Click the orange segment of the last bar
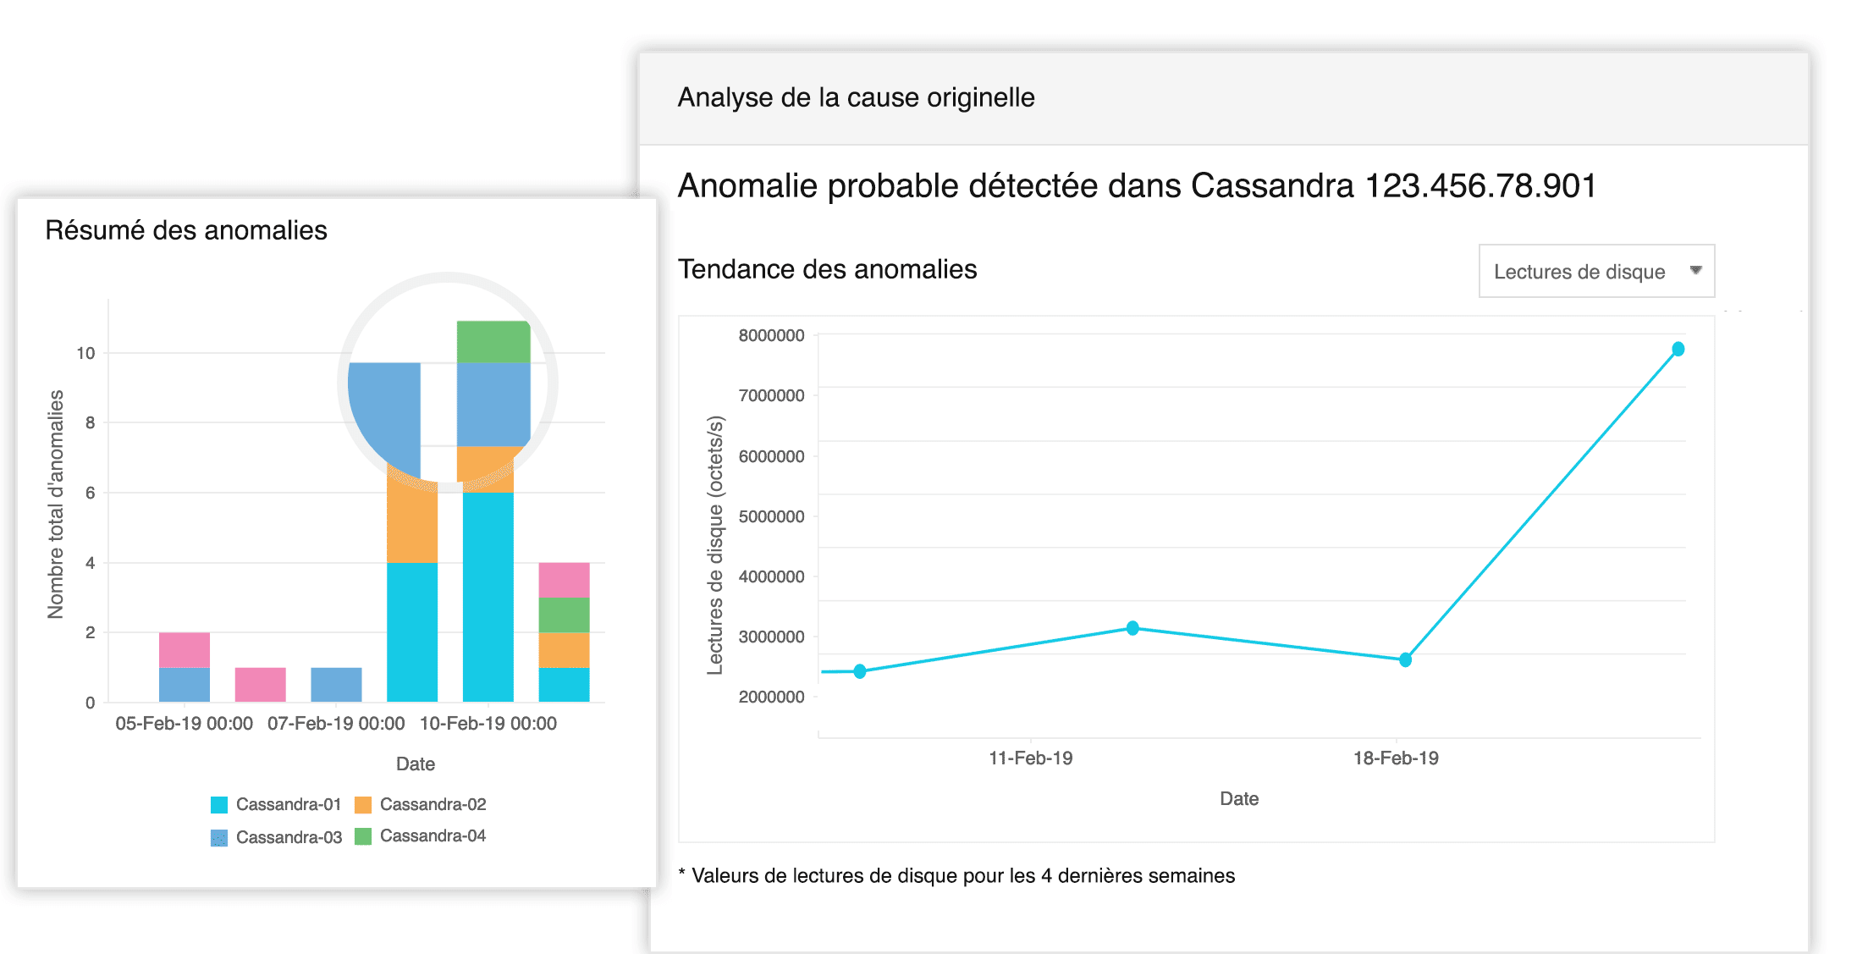This screenshot has width=1857, height=954. (564, 650)
